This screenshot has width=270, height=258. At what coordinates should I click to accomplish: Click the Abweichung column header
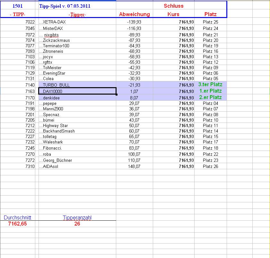pos(135,14)
